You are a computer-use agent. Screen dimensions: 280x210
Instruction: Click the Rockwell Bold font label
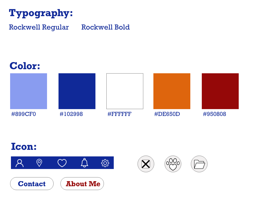106,27
